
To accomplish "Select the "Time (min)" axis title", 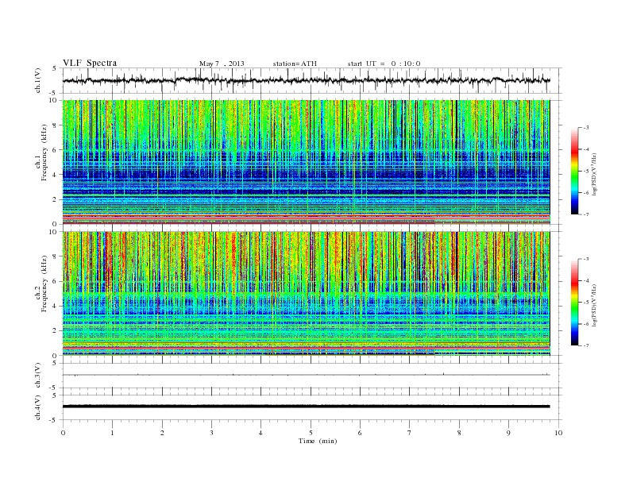I will tap(318, 441).
